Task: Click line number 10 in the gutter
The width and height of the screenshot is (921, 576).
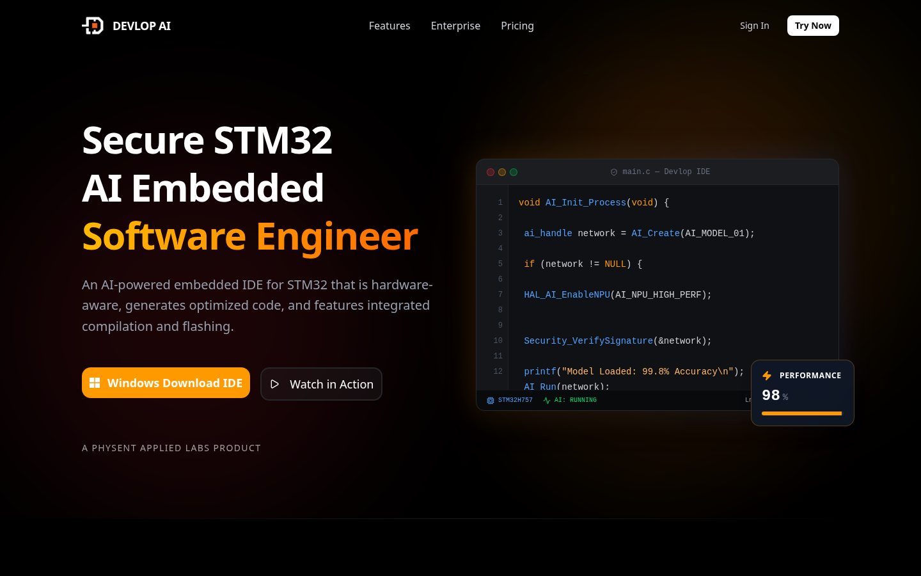Action: point(498,340)
